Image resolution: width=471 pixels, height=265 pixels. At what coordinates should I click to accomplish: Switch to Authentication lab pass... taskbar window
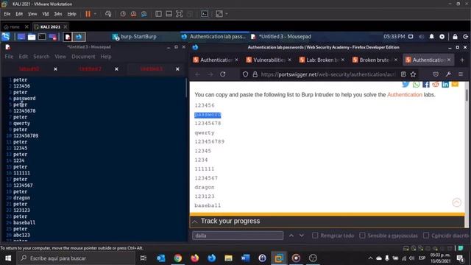213,37
